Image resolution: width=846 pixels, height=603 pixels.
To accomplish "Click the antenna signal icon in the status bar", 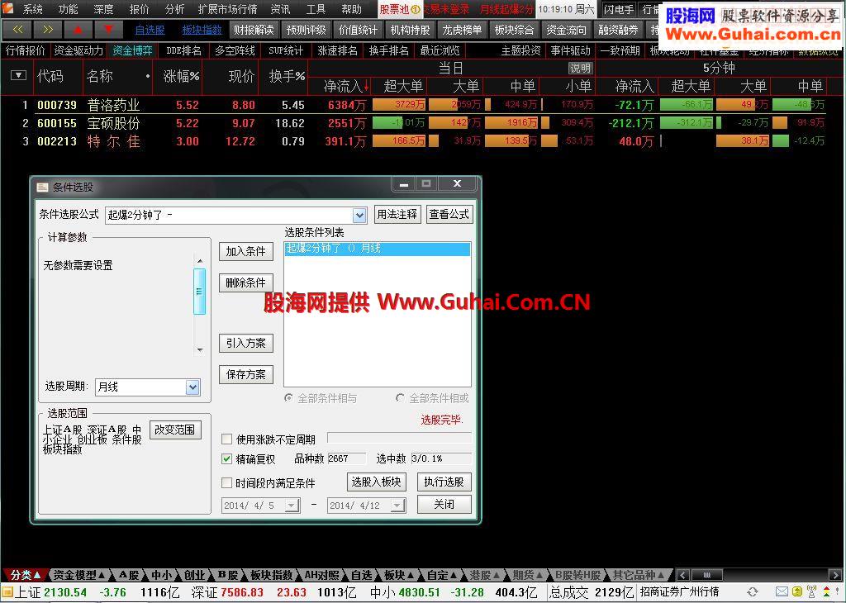I will click(811, 592).
